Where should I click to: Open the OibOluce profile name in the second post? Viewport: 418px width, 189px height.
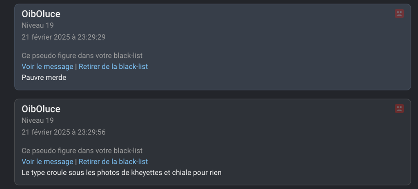41,109
